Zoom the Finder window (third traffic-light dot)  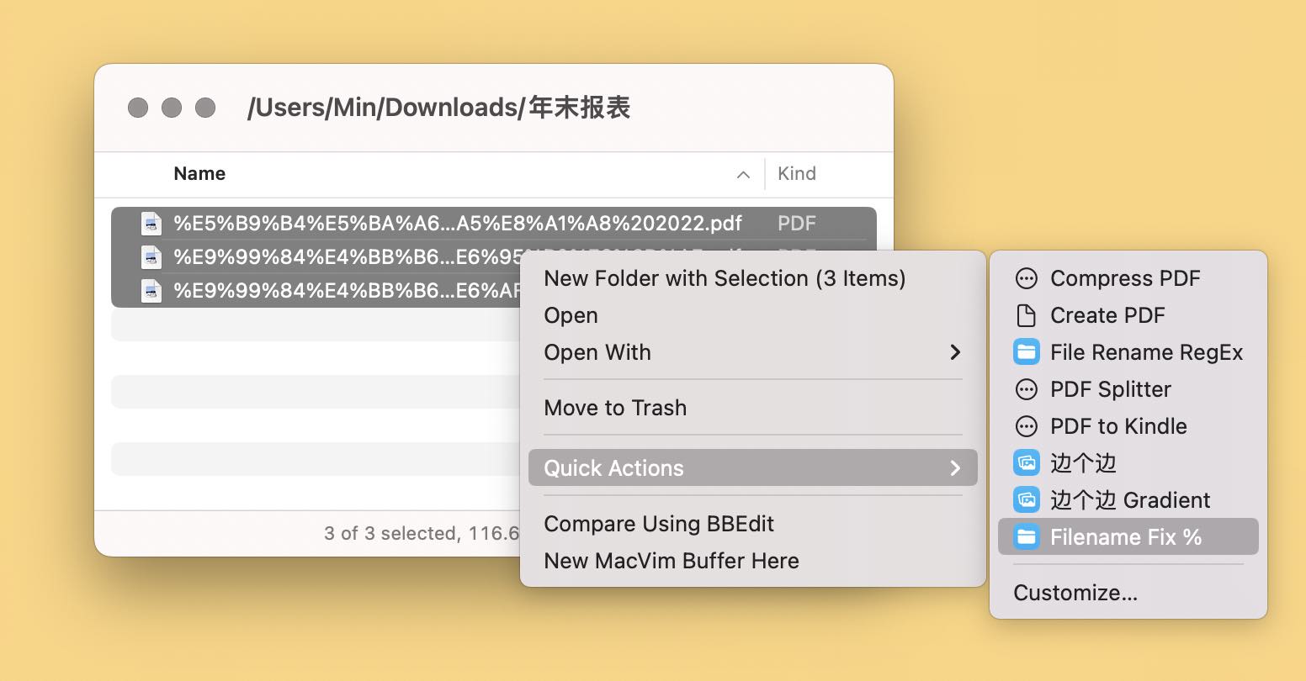point(205,108)
